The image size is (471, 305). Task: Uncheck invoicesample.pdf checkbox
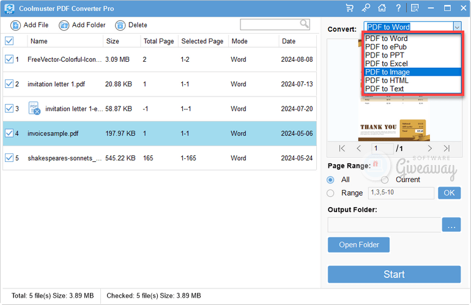tap(9, 133)
